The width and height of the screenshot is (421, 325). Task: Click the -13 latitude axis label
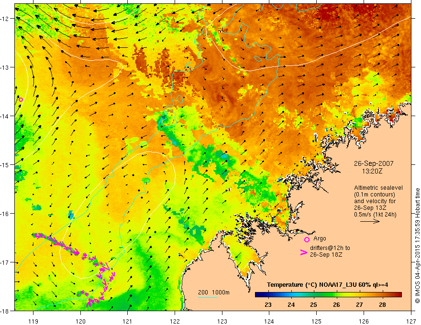coord(5,67)
